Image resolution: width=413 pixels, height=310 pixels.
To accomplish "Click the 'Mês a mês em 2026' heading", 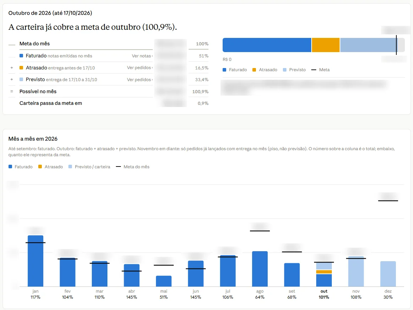I will click(33, 139).
